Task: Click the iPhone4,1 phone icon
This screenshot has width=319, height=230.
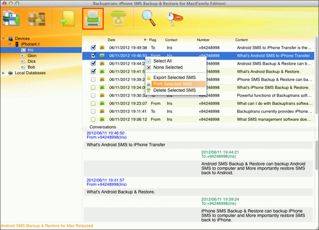Action: (17, 44)
